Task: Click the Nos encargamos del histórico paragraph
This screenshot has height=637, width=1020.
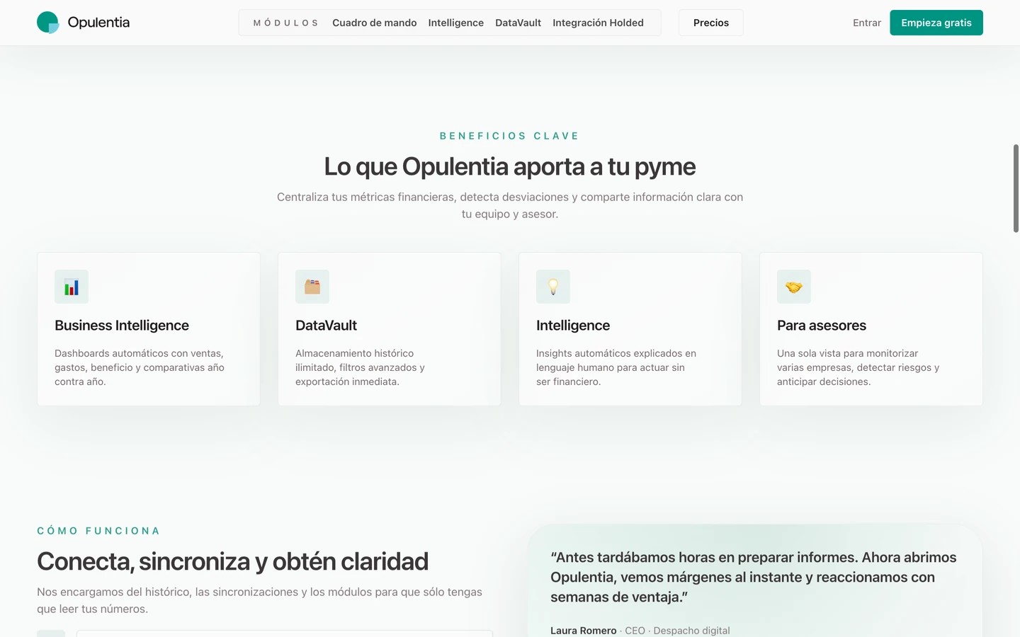Action: (259, 600)
